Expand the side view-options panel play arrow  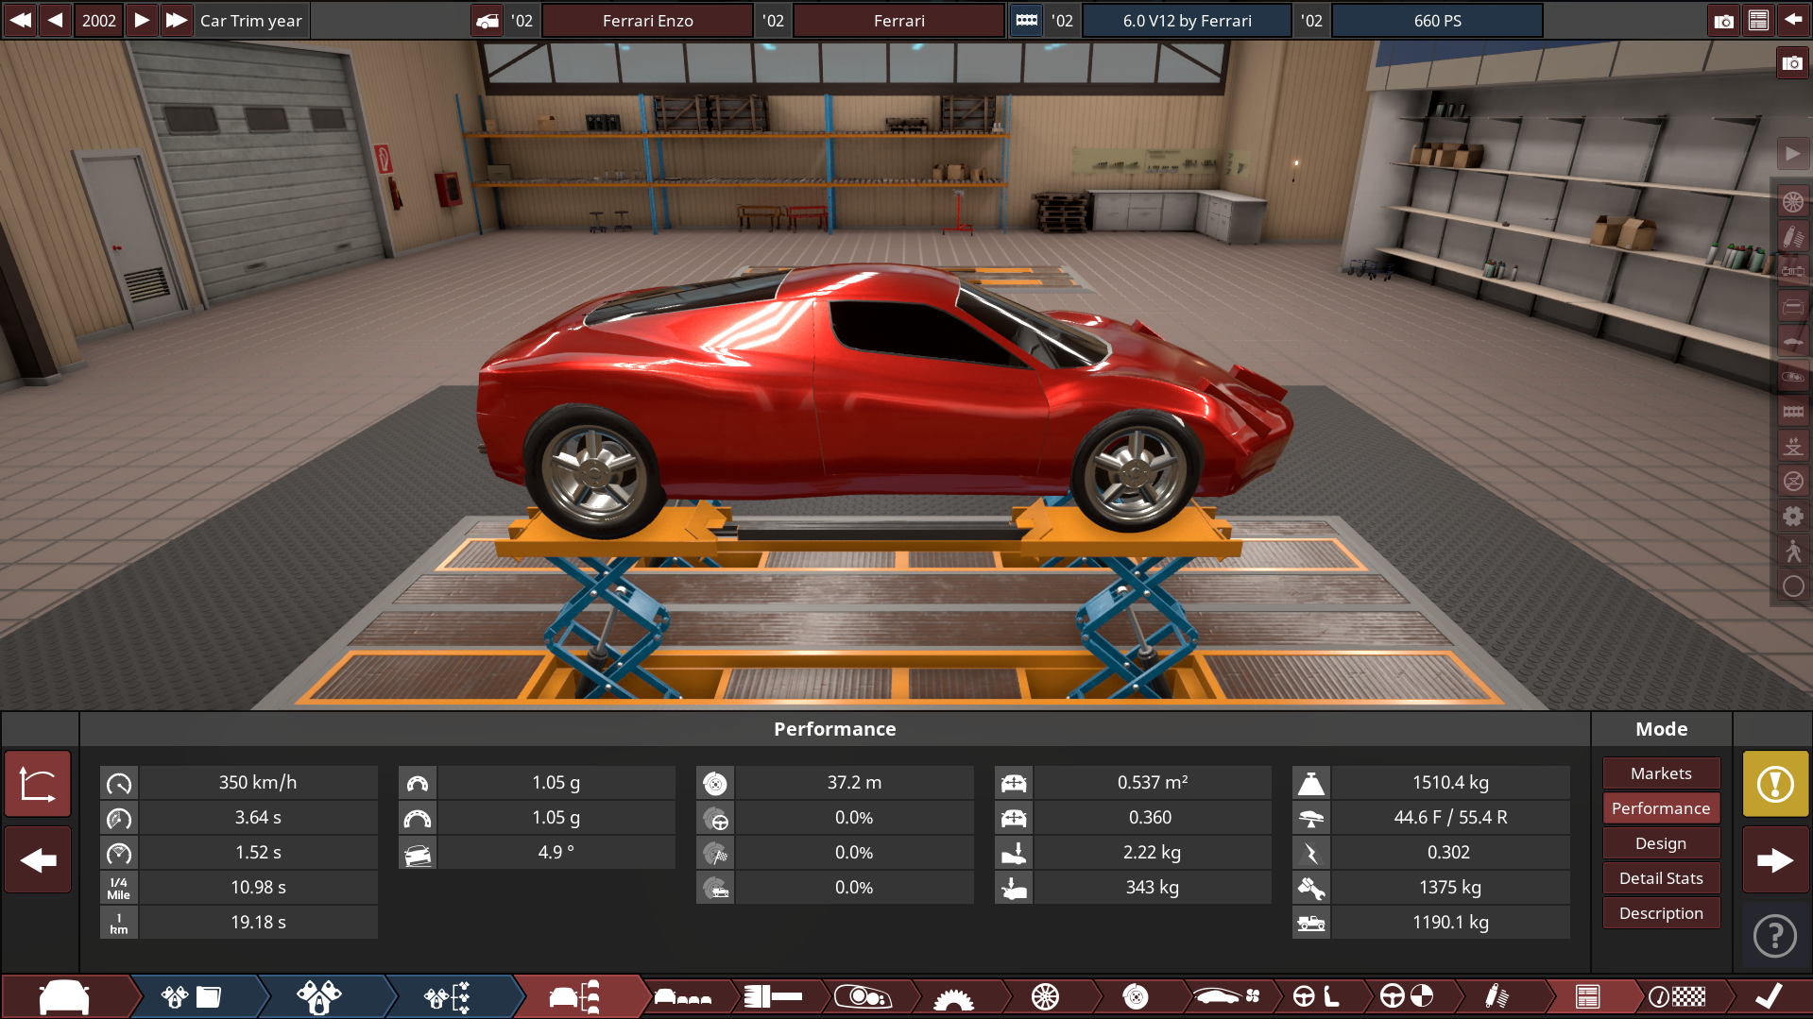(1792, 154)
